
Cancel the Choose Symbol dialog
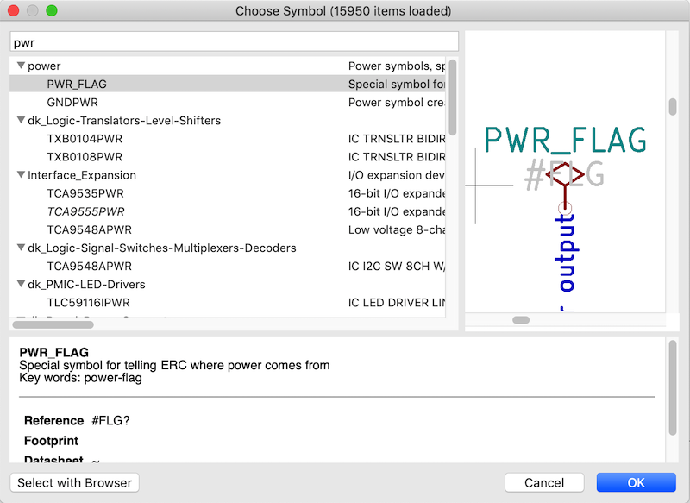[x=544, y=483]
